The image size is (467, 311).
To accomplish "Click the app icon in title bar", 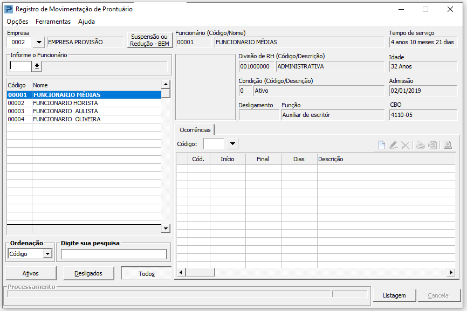I will (x=9, y=9).
